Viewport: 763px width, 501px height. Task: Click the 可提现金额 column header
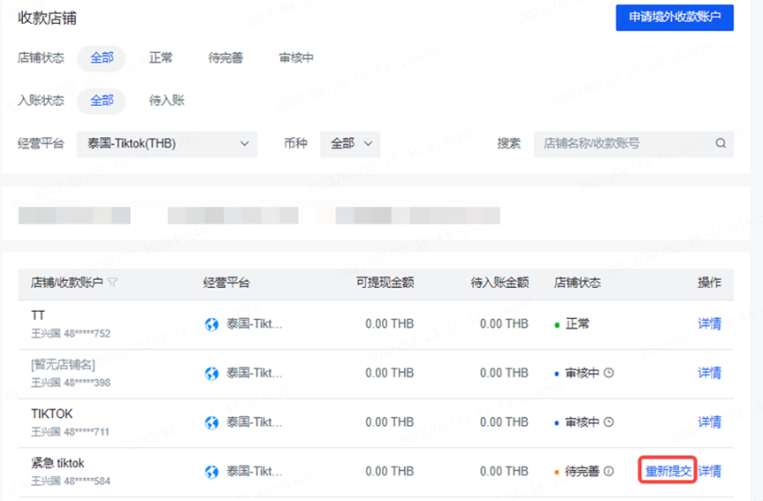pyautogui.click(x=385, y=283)
